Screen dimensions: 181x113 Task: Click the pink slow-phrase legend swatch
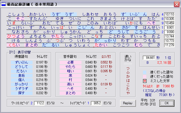tap(145, 76)
